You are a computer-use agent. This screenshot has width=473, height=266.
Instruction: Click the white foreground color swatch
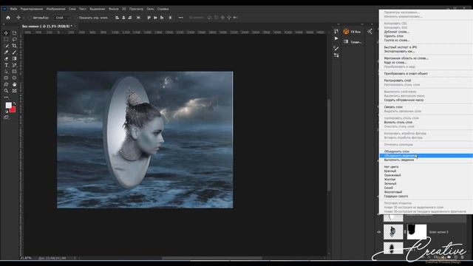click(x=8, y=105)
